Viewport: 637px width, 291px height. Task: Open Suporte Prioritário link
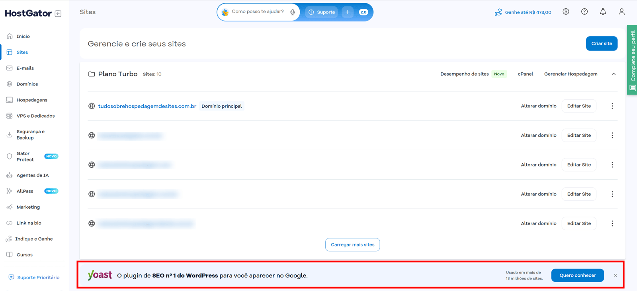click(x=34, y=277)
